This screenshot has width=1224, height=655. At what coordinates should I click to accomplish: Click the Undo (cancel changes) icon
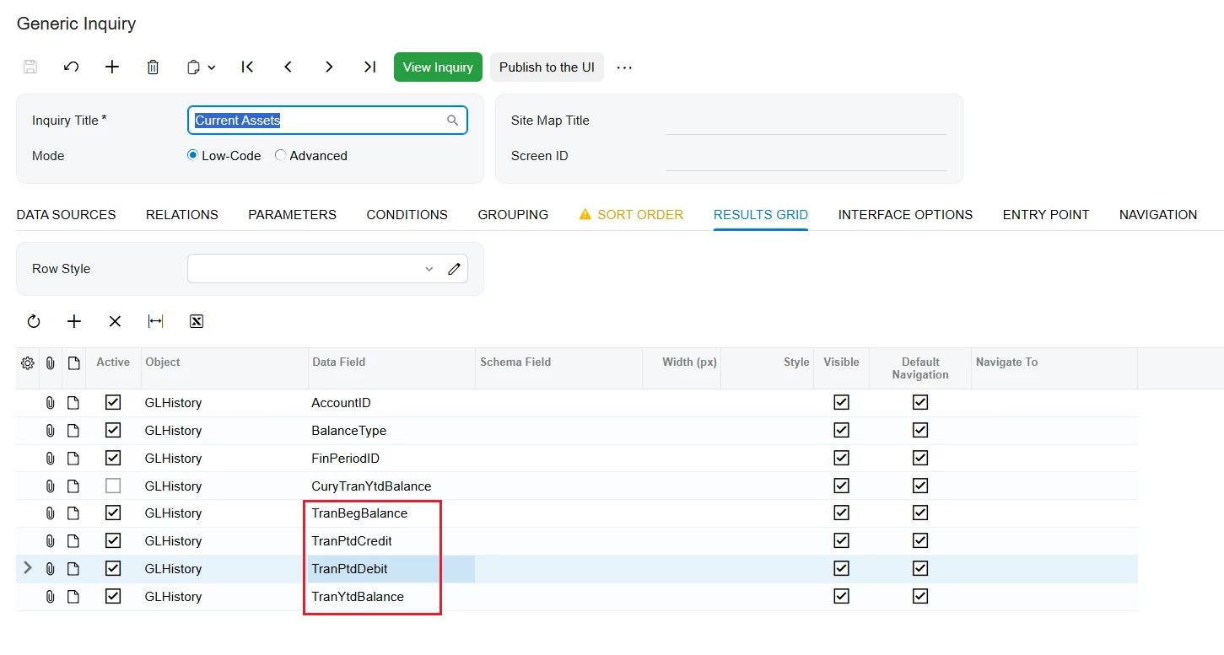[72, 67]
